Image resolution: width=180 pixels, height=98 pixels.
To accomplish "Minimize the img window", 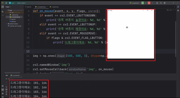I will [143, 11].
